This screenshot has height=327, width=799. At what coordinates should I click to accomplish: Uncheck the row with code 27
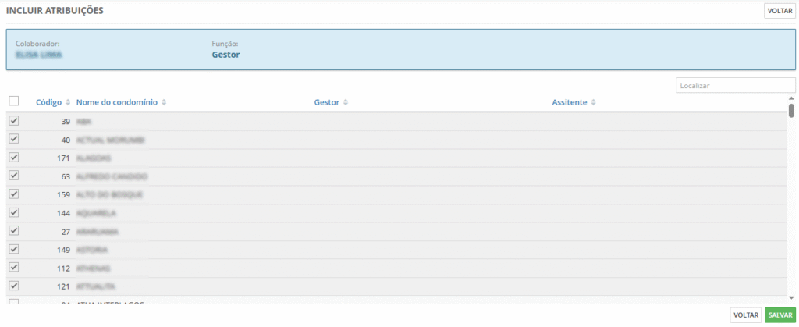pyautogui.click(x=14, y=231)
